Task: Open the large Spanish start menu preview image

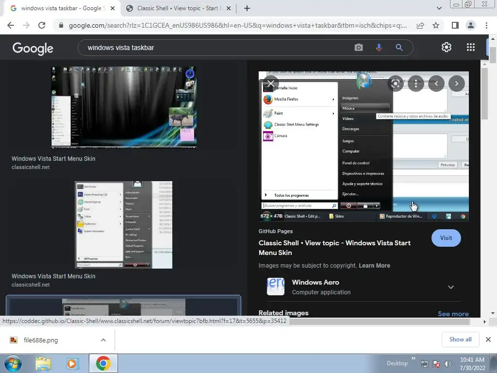Action: pos(364,146)
